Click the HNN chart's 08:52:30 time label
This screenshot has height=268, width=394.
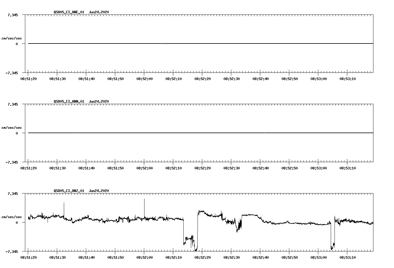(232, 168)
